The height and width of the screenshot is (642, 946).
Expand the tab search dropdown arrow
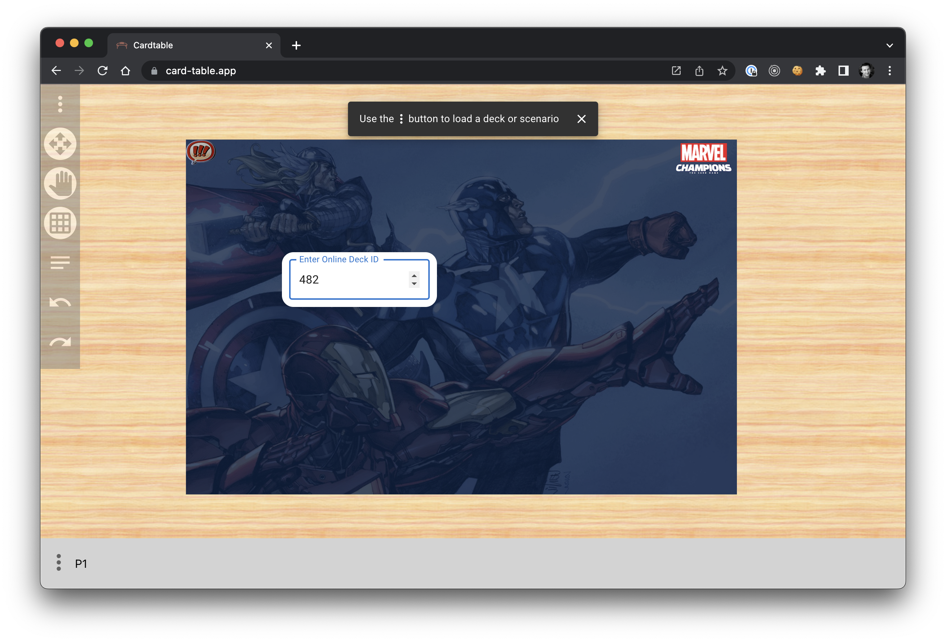890,45
